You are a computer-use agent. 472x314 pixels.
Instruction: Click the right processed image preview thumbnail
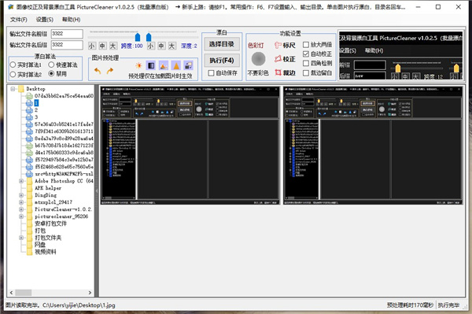click(x=373, y=146)
